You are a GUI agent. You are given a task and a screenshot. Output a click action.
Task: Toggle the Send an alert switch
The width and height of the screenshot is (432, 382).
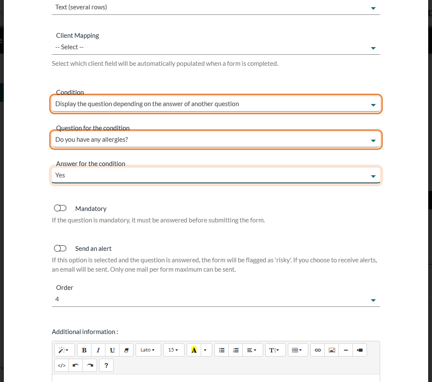pos(60,248)
